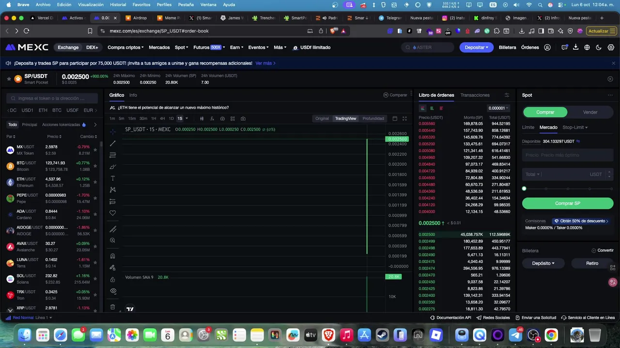This screenshot has height=348, width=620.
Task: Toggle the chart object visibility eye icon
Action: 113,291
